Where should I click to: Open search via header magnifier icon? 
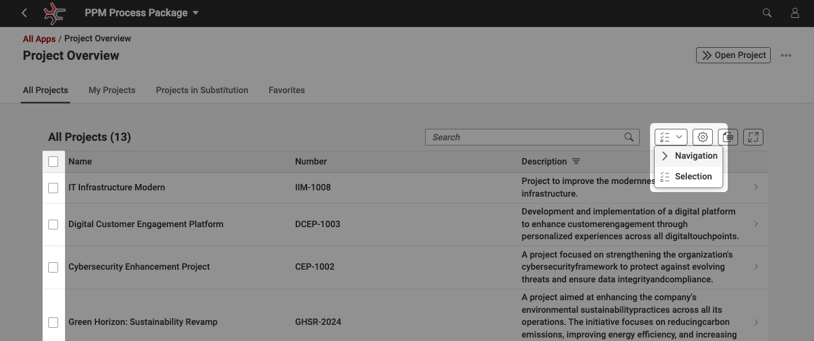[x=767, y=13]
